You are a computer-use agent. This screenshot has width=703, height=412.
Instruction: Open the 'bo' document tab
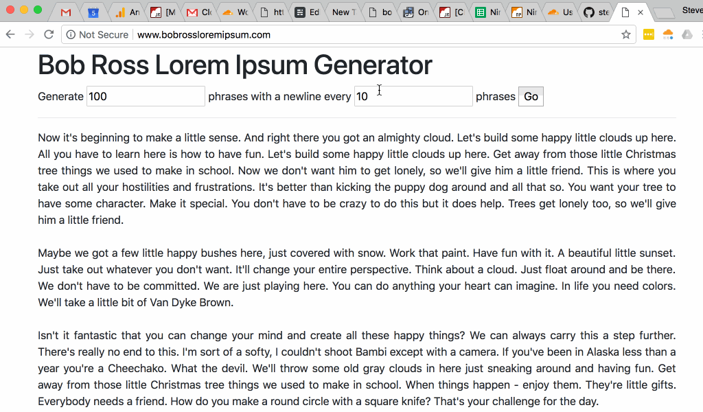(380, 12)
